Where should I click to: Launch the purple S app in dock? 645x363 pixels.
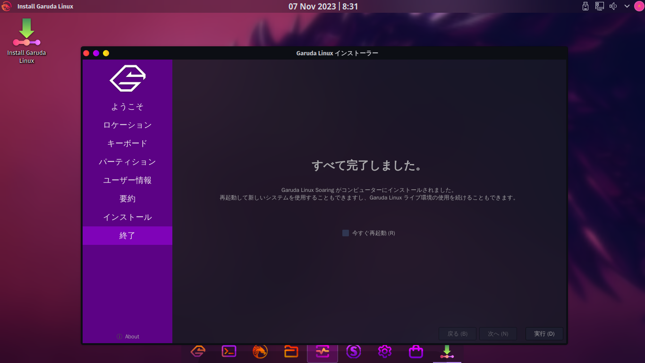pyautogui.click(x=354, y=351)
